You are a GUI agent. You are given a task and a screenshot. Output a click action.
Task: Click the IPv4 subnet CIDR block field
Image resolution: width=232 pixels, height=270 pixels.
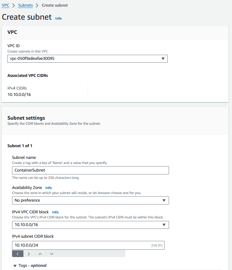88,245
